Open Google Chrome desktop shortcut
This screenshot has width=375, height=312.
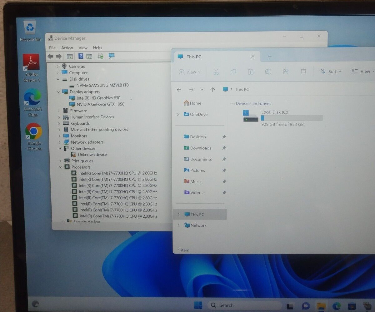pyautogui.click(x=34, y=137)
